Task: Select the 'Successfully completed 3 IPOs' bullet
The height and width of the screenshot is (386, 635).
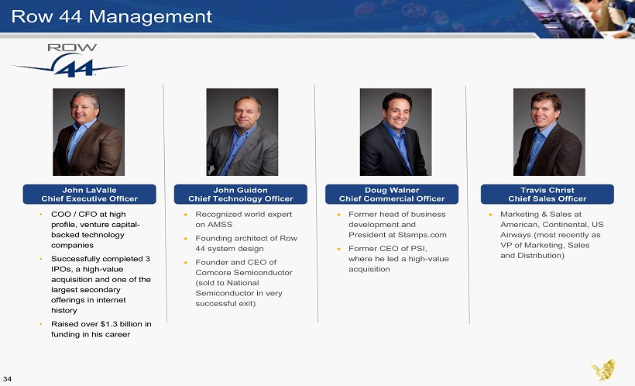Action: tap(98, 284)
